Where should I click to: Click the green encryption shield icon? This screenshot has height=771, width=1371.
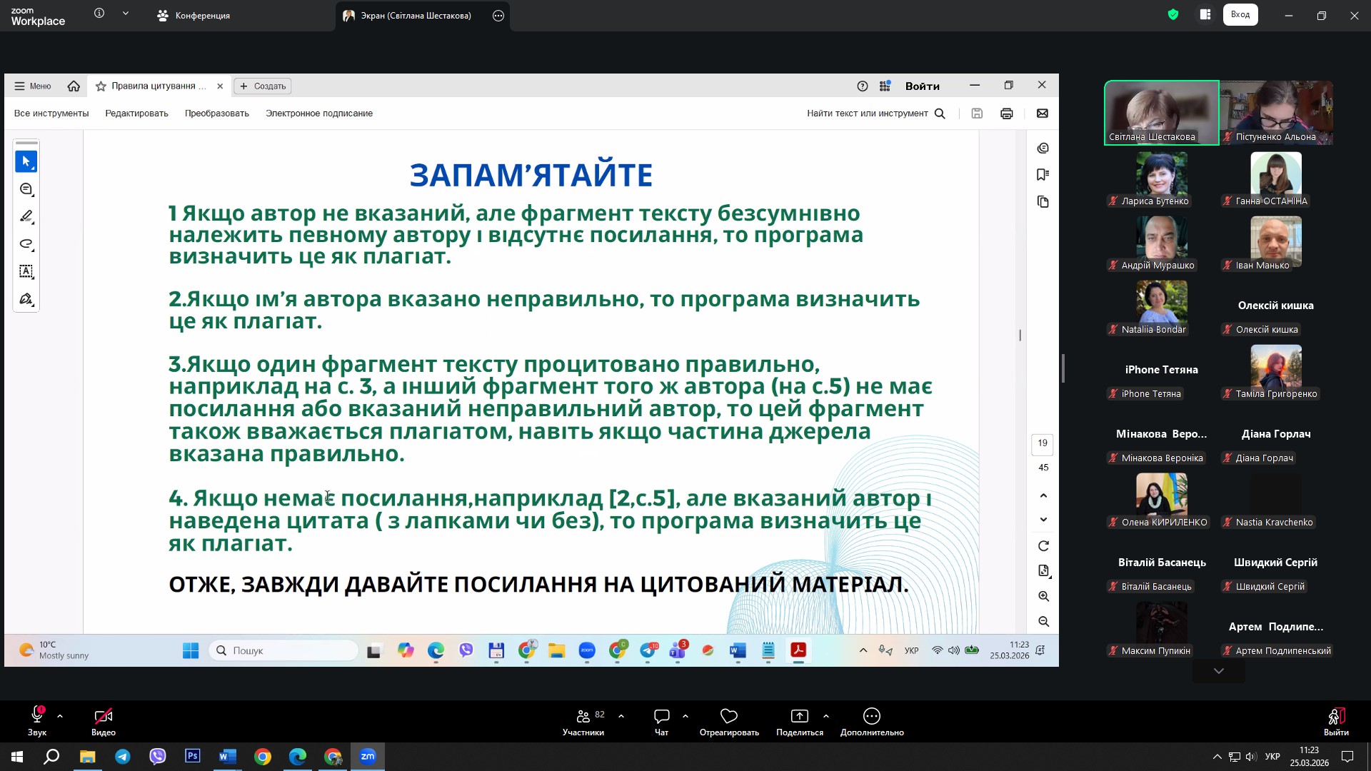[1173, 14]
